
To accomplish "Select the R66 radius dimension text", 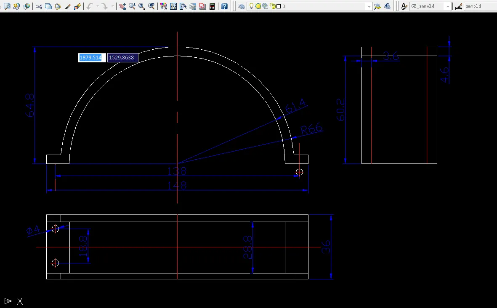I will (311, 129).
